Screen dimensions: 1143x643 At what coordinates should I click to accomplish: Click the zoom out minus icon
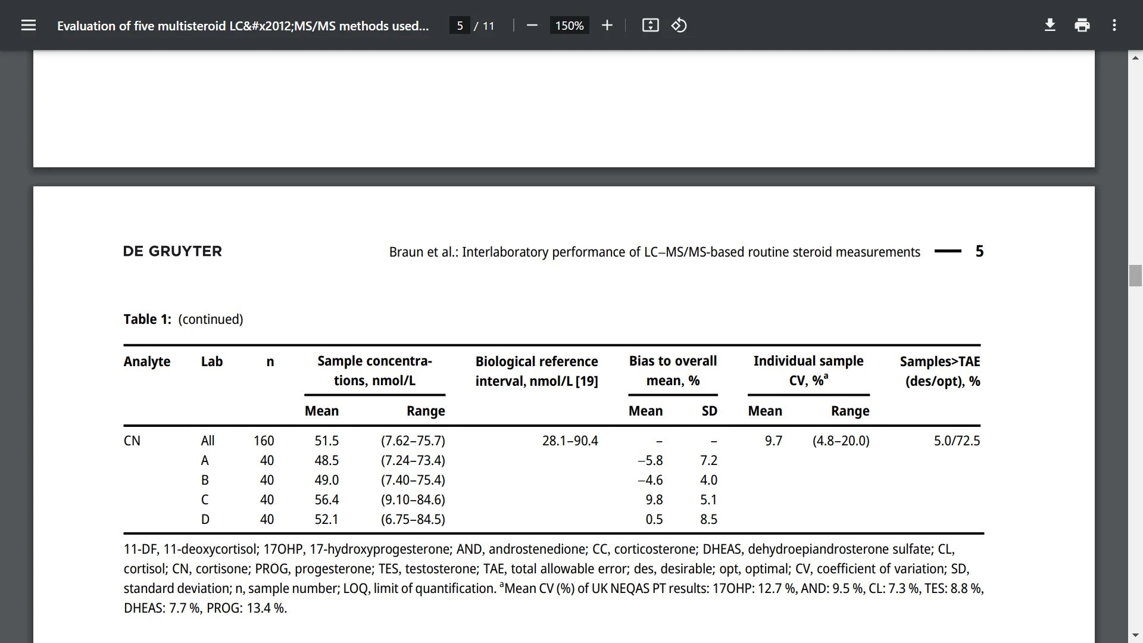[532, 26]
